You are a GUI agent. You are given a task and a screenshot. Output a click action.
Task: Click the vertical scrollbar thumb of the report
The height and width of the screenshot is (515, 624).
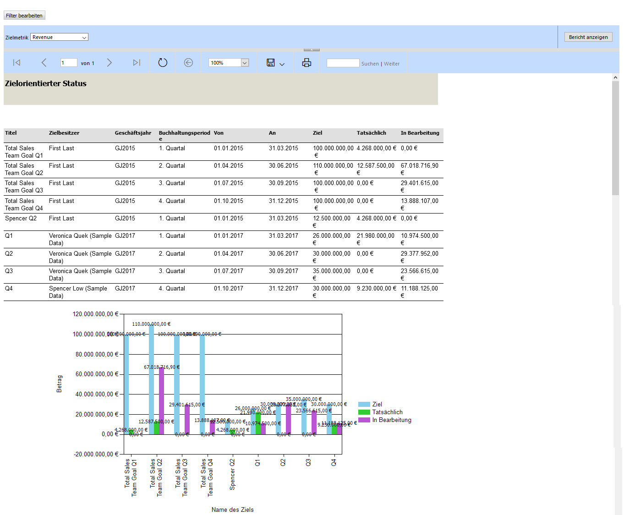point(615,137)
